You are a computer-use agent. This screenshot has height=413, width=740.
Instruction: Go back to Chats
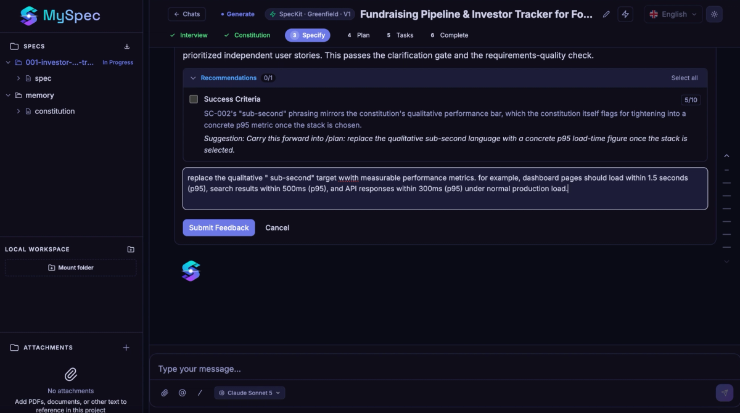pos(187,14)
